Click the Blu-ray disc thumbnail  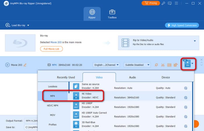pos(20,43)
